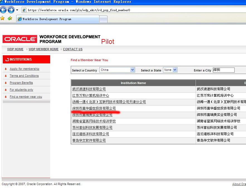Click 青岛华文软件有限公司 in second column
The width and height of the screenshot is (246, 189).
tap(213, 140)
